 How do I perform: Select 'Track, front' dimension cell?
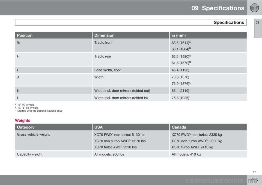pos(131,46)
